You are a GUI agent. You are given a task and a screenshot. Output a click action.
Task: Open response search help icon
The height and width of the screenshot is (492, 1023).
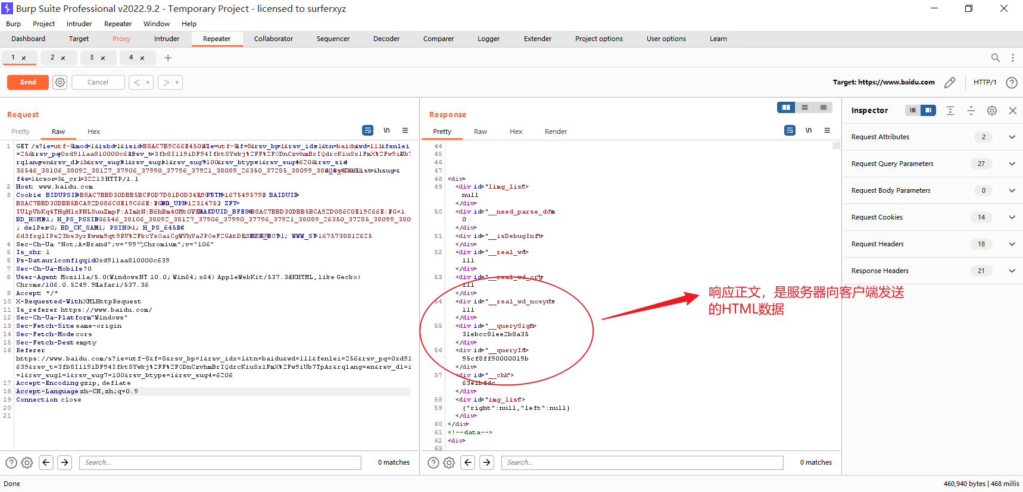click(x=433, y=462)
